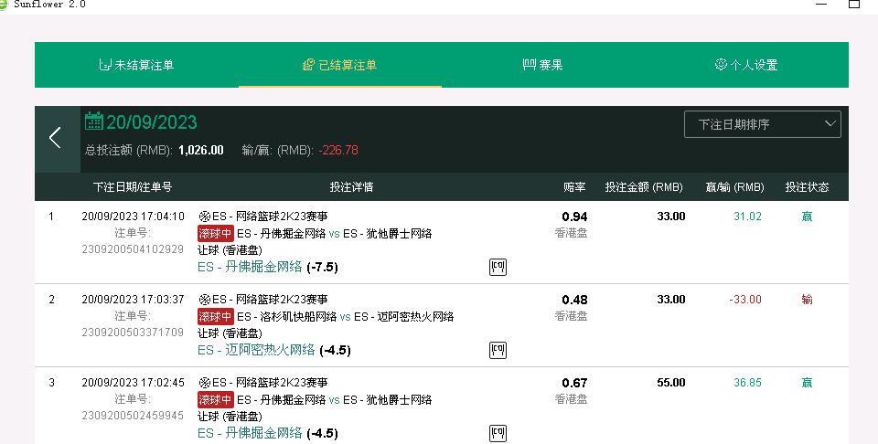Click 洛杉矶快船网络 vs 迈阿密热火网络 match text

coord(345,316)
